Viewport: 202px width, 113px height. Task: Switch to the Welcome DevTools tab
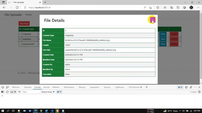(x=16, y=87)
